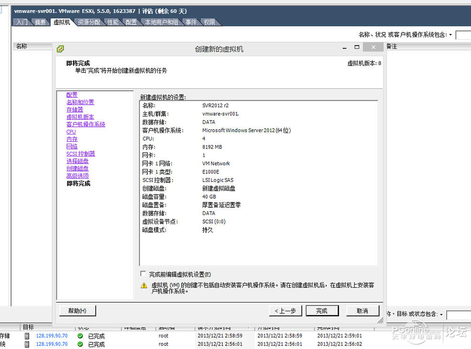Click the 目标 column header in tasks pane
Image resolution: width=471 pixels, height=349 pixels.
(x=28, y=327)
